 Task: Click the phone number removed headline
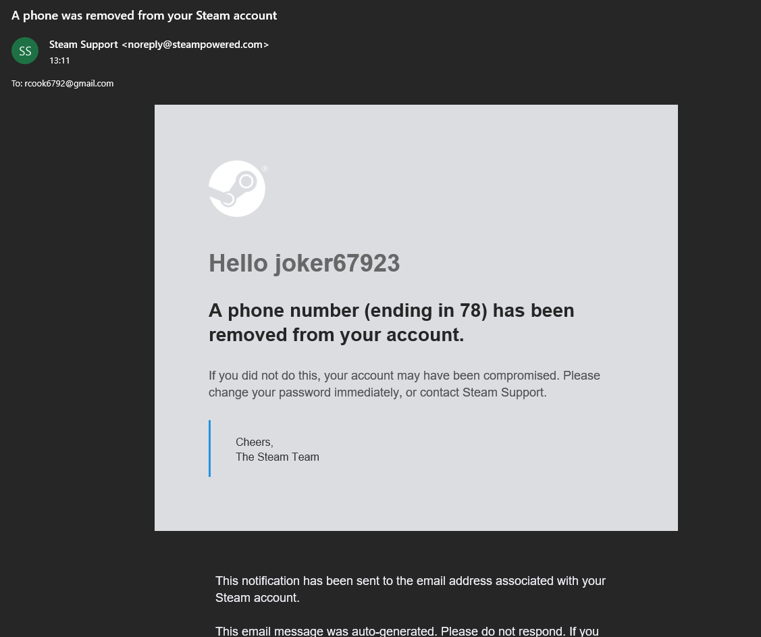pyautogui.click(x=391, y=322)
